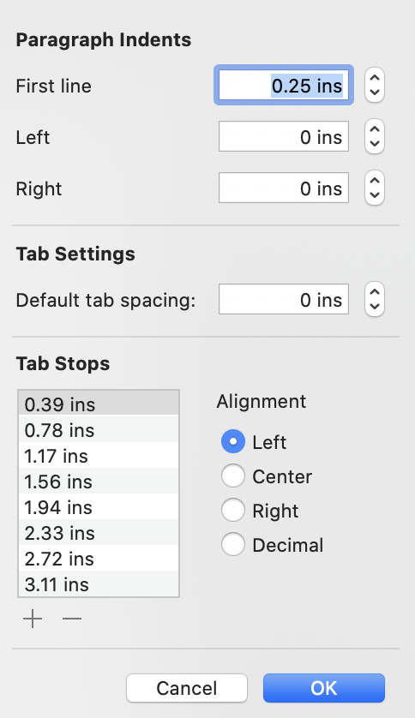Focus the Left indent input field
Screen dimensions: 415x718
click(284, 136)
